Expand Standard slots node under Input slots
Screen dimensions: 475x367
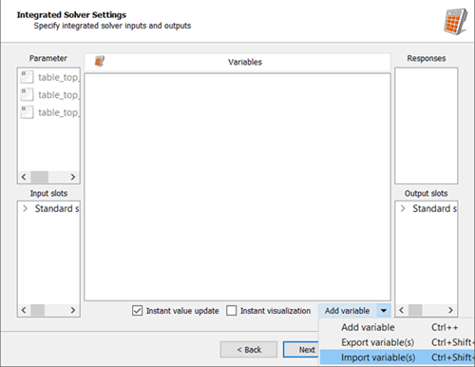pos(26,208)
